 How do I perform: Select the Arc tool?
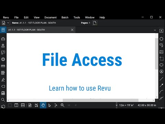tap(161, 92)
